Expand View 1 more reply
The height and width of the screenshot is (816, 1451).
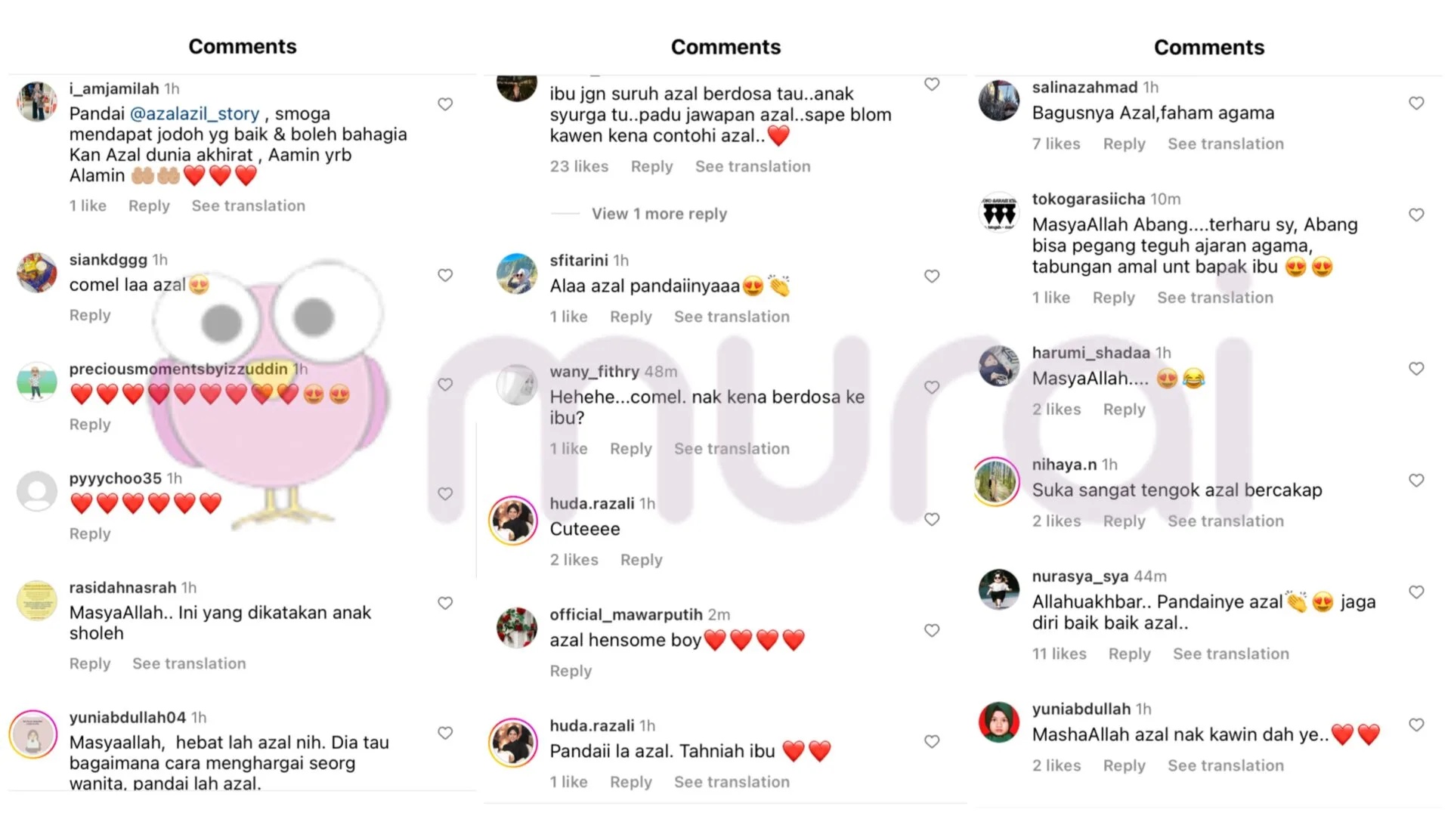(x=659, y=214)
